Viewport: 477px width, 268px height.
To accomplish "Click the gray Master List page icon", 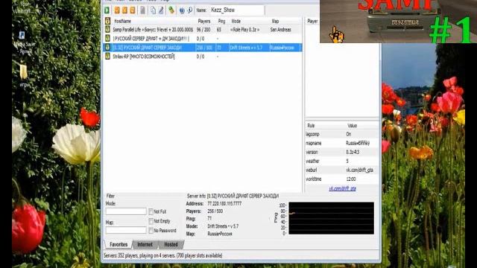I will (142, 10).
